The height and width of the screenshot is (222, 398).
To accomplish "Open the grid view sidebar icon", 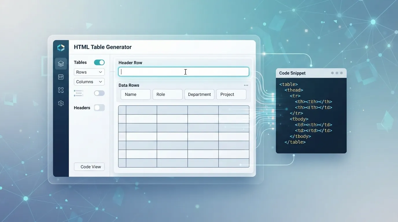I will tap(61, 90).
